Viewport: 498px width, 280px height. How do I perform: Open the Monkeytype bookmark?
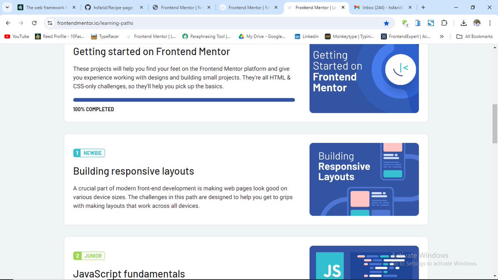point(349,37)
